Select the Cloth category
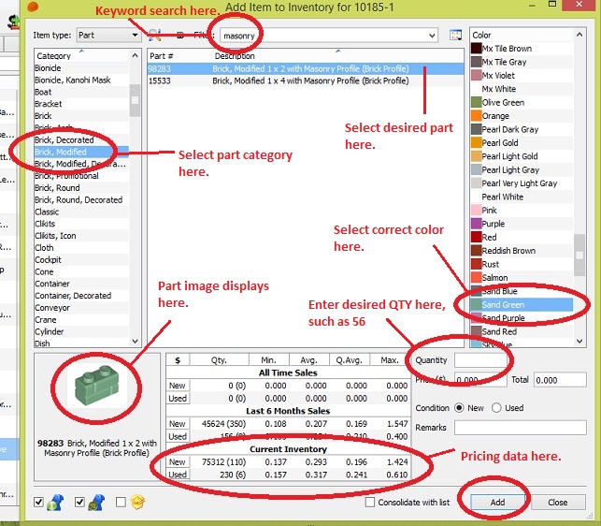 coord(81,248)
